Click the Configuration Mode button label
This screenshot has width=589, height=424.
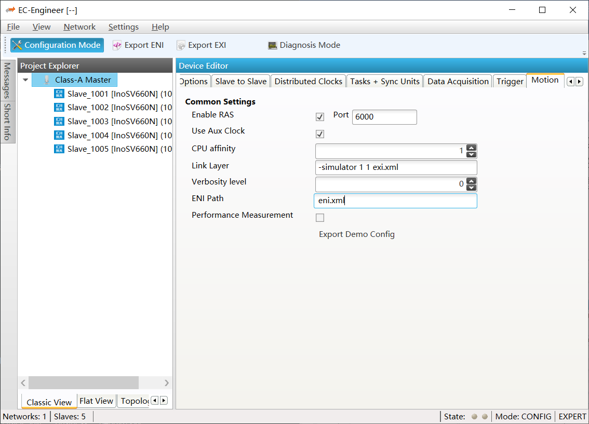click(x=62, y=45)
